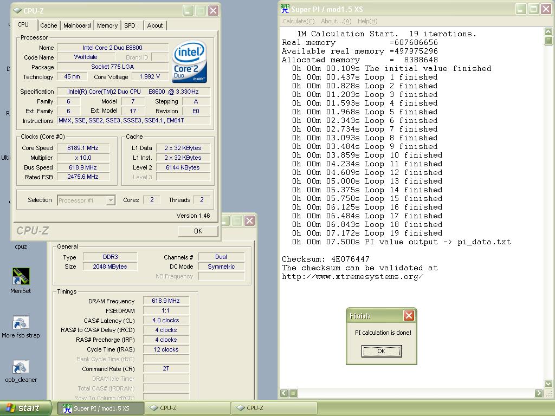The image size is (555, 416).
Task: Select the CPU tab
Action: (23, 24)
